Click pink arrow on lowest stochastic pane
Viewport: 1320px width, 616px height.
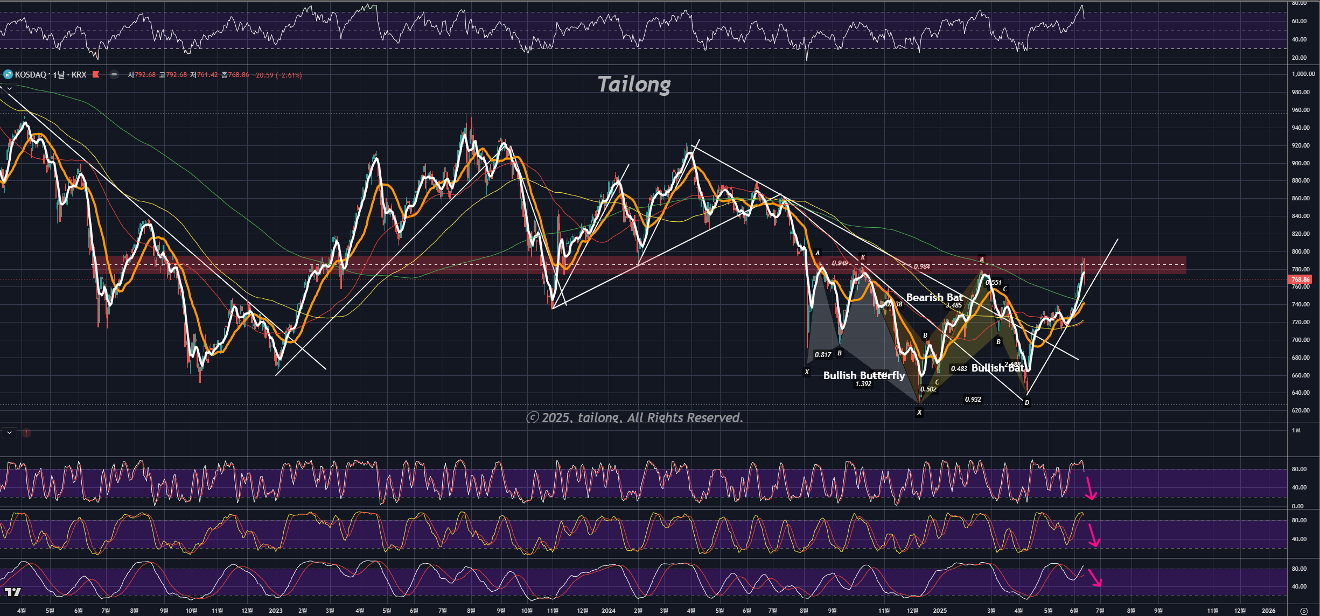tap(1095, 578)
